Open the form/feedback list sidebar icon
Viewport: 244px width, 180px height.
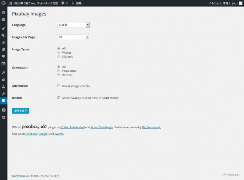[3, 64]
